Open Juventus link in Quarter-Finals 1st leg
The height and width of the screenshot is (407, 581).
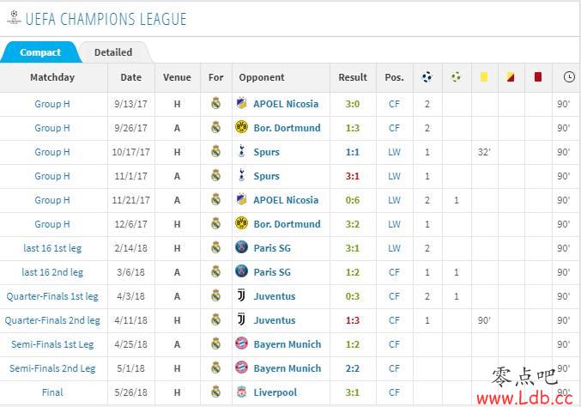275,296
